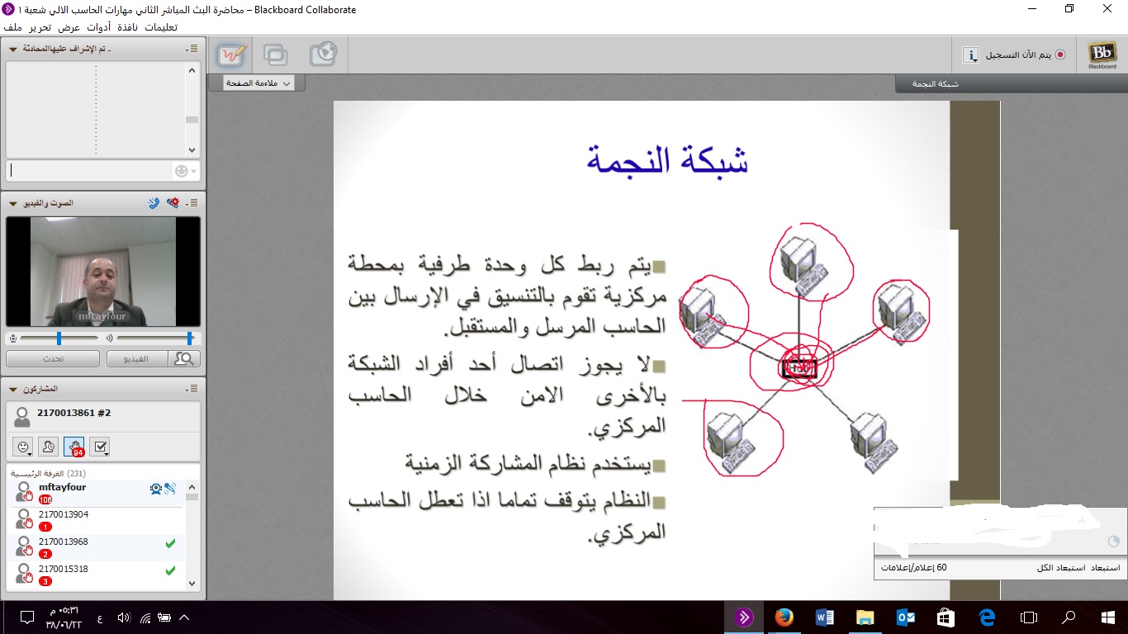Select participant 2170015318
The height and width of the screenshot is (634, 1128).
click(96, 575)
